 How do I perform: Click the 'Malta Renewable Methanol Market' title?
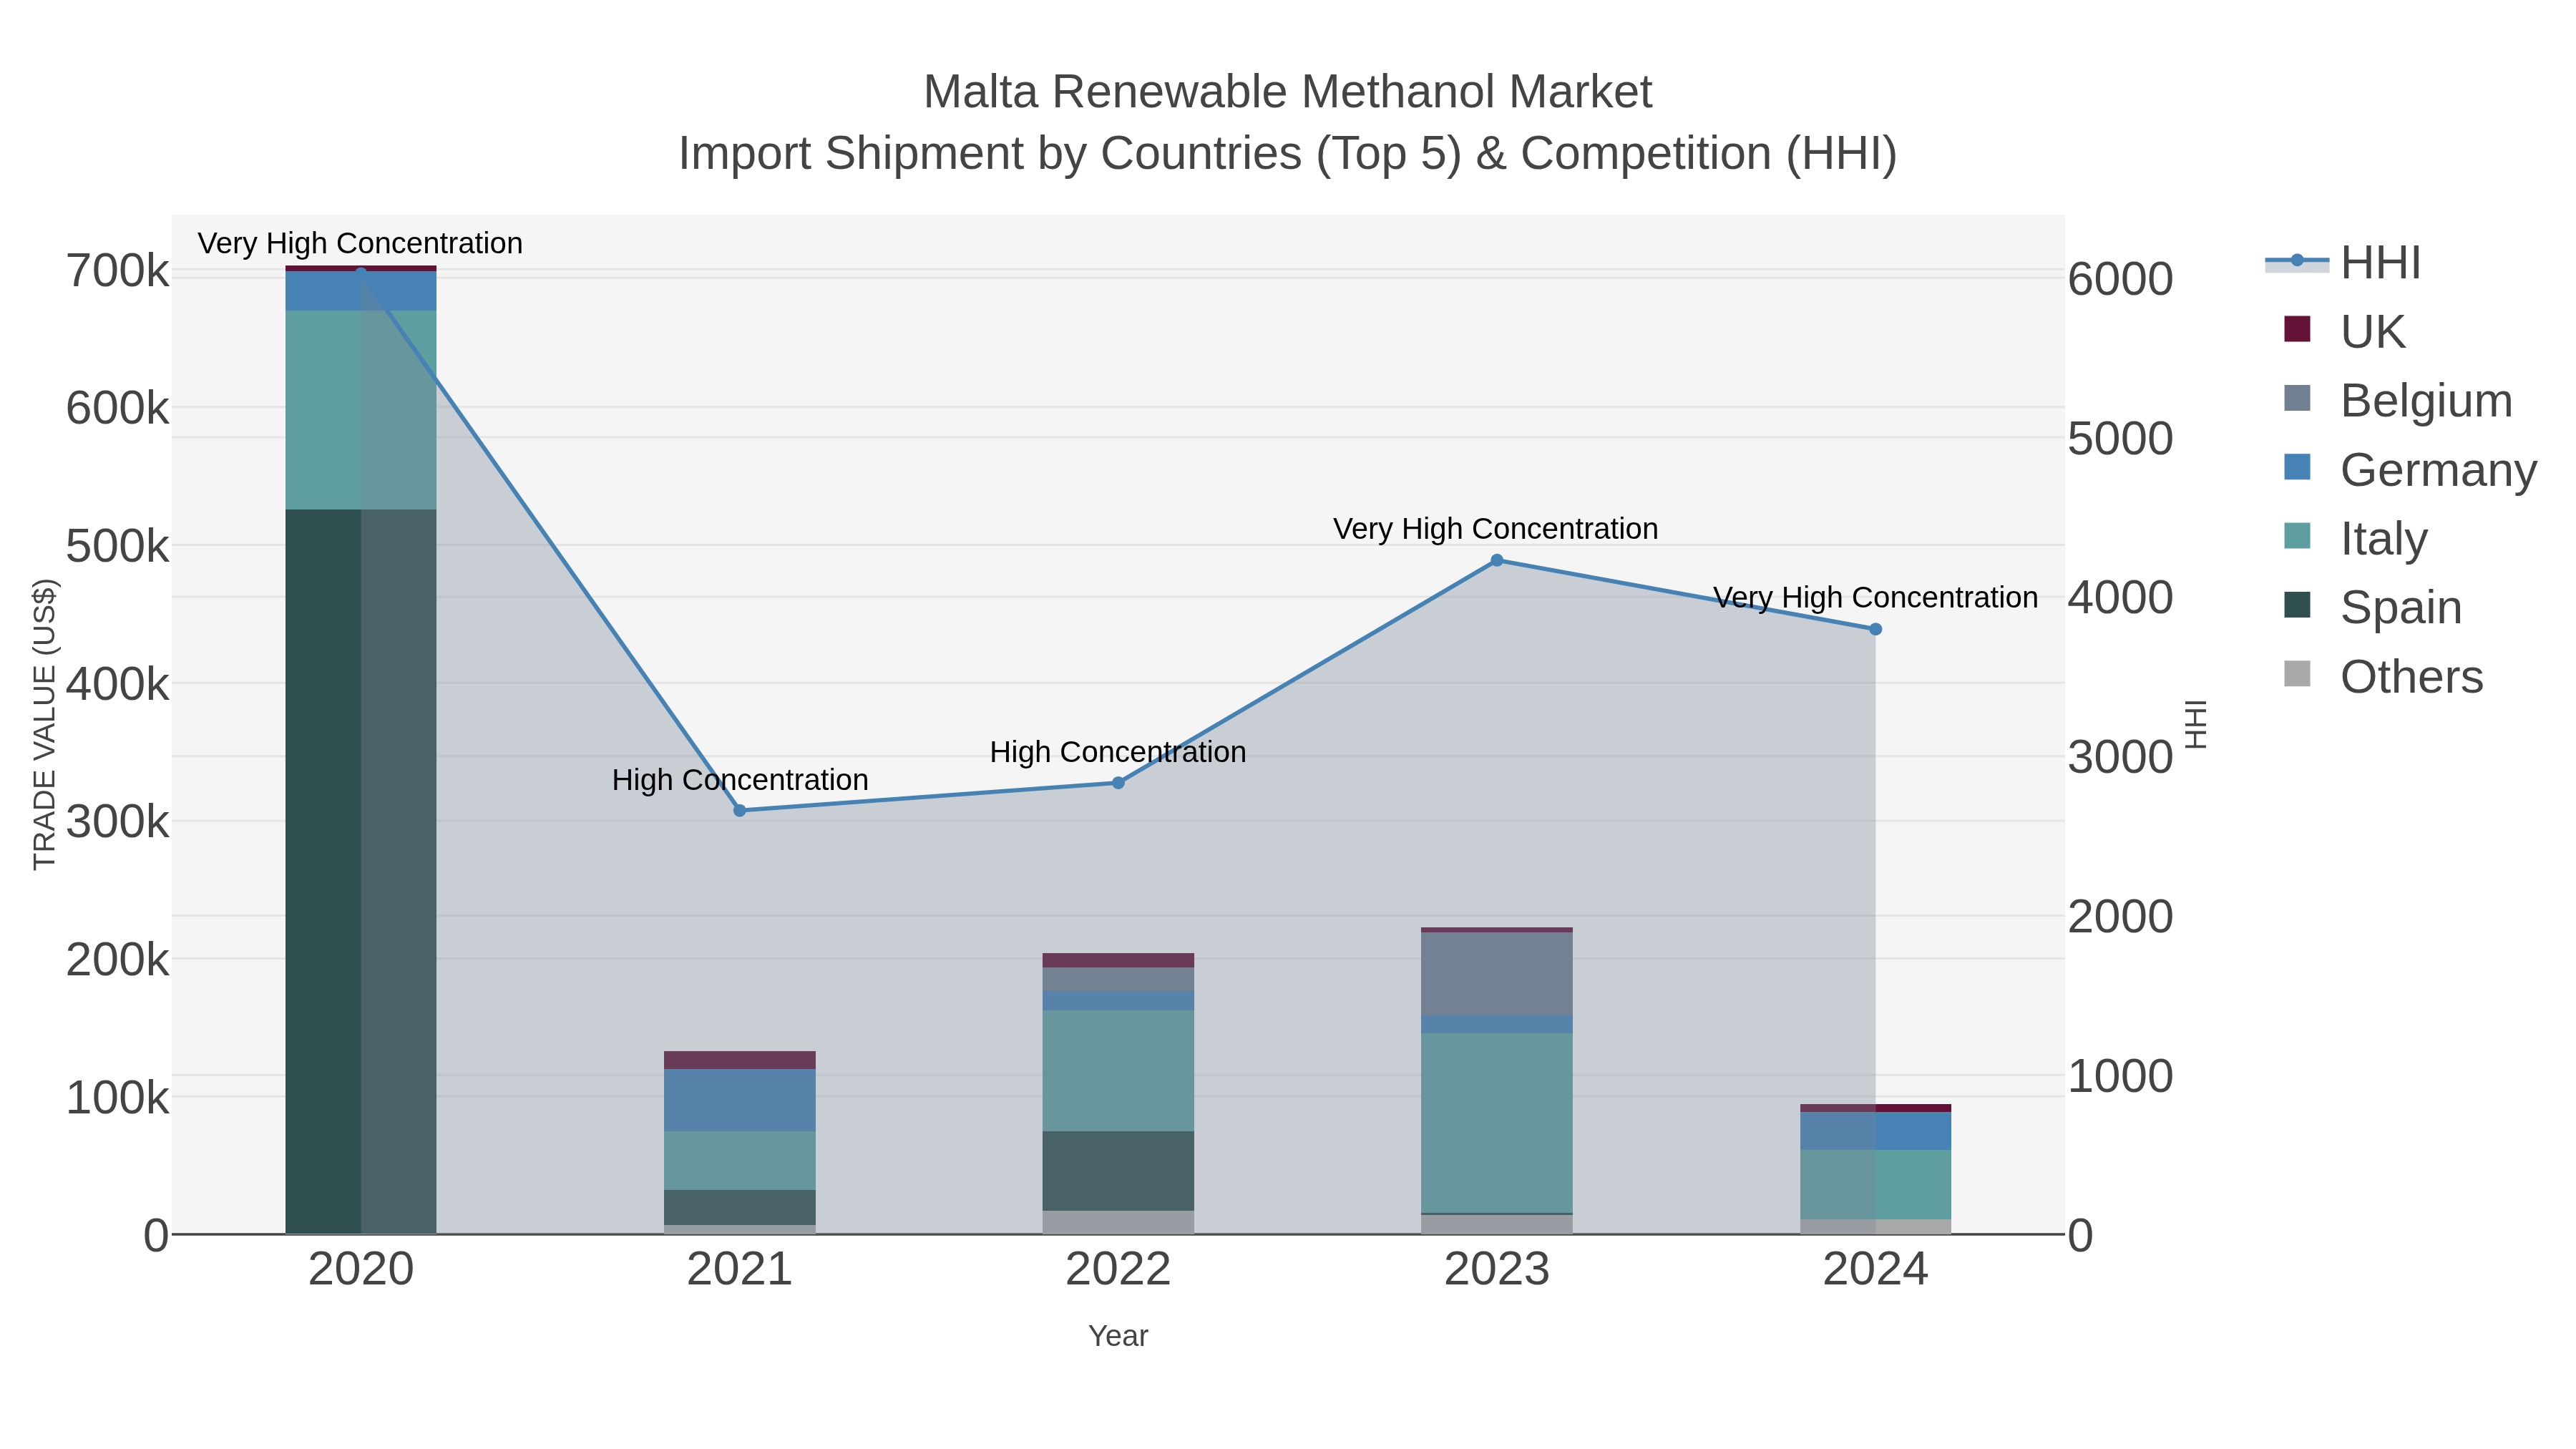(1288, 92)
